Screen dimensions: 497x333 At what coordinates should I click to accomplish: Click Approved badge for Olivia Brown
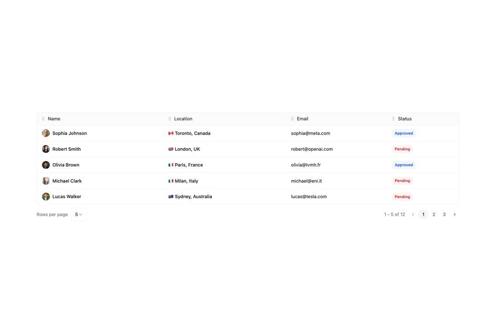coord(404,165)
